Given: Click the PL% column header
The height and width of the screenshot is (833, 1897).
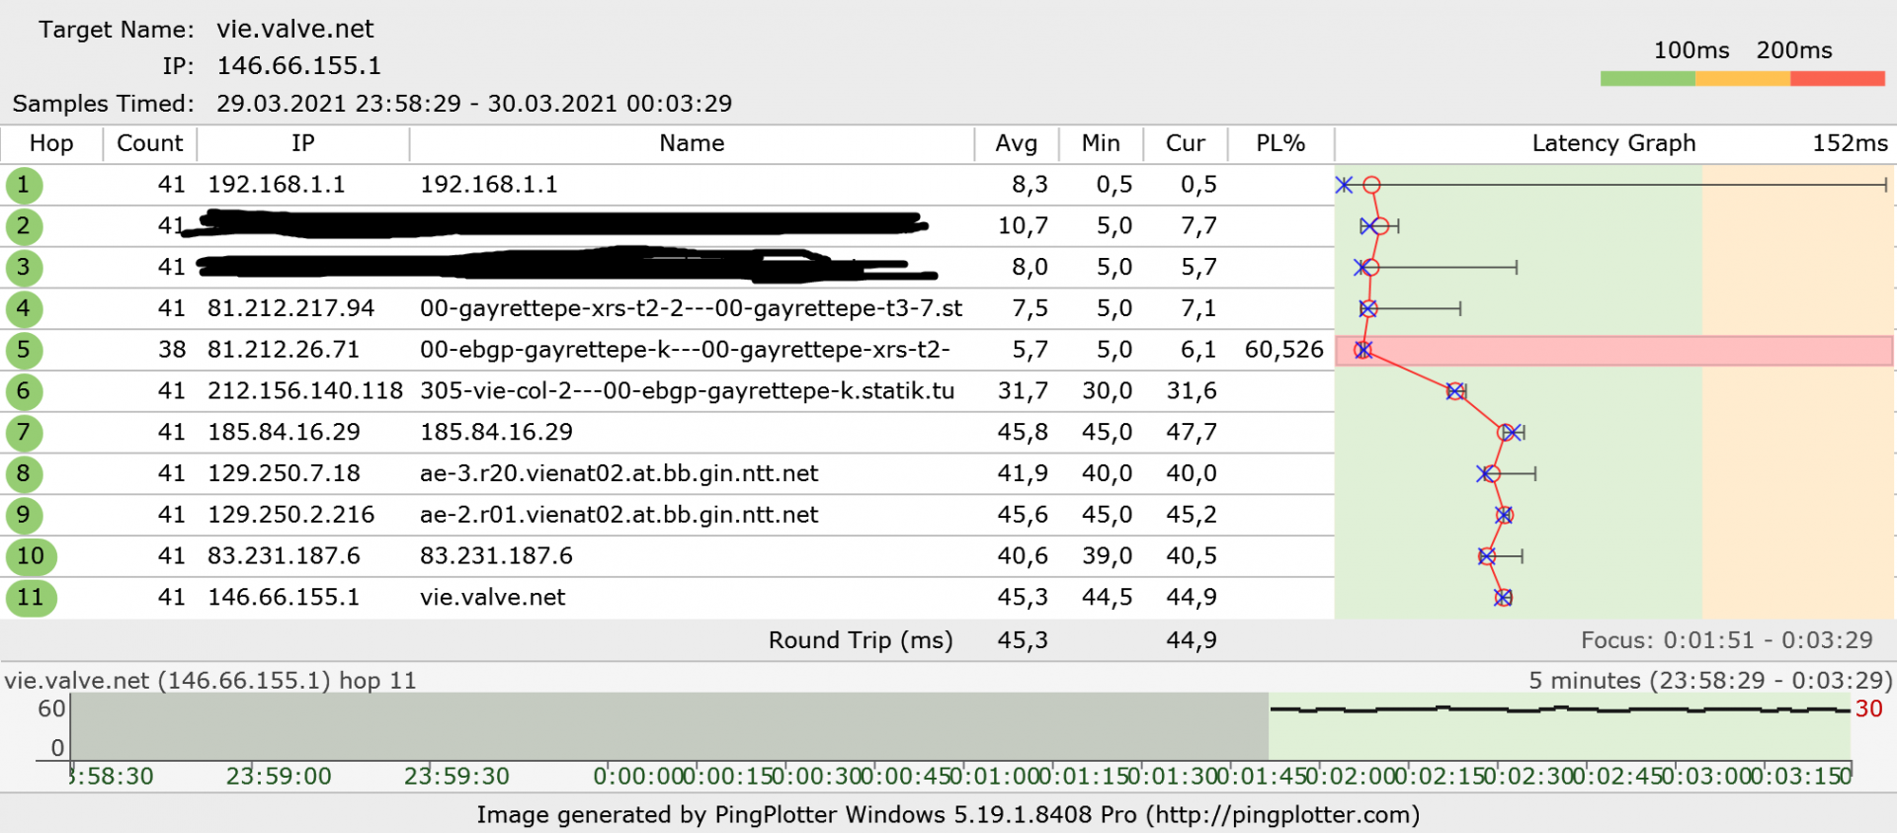Looking at the screenshot, I should pyautogui.click(x=1280, y=144).
